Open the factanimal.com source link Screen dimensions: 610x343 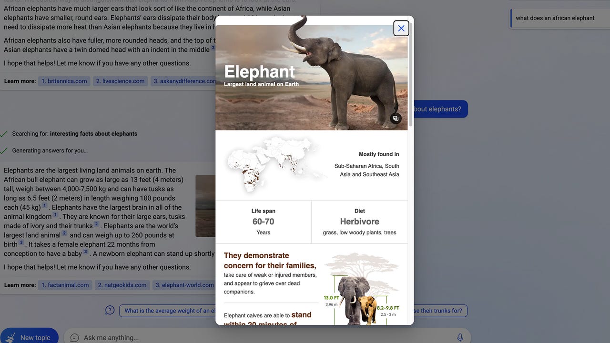click(x=65, y=285)
